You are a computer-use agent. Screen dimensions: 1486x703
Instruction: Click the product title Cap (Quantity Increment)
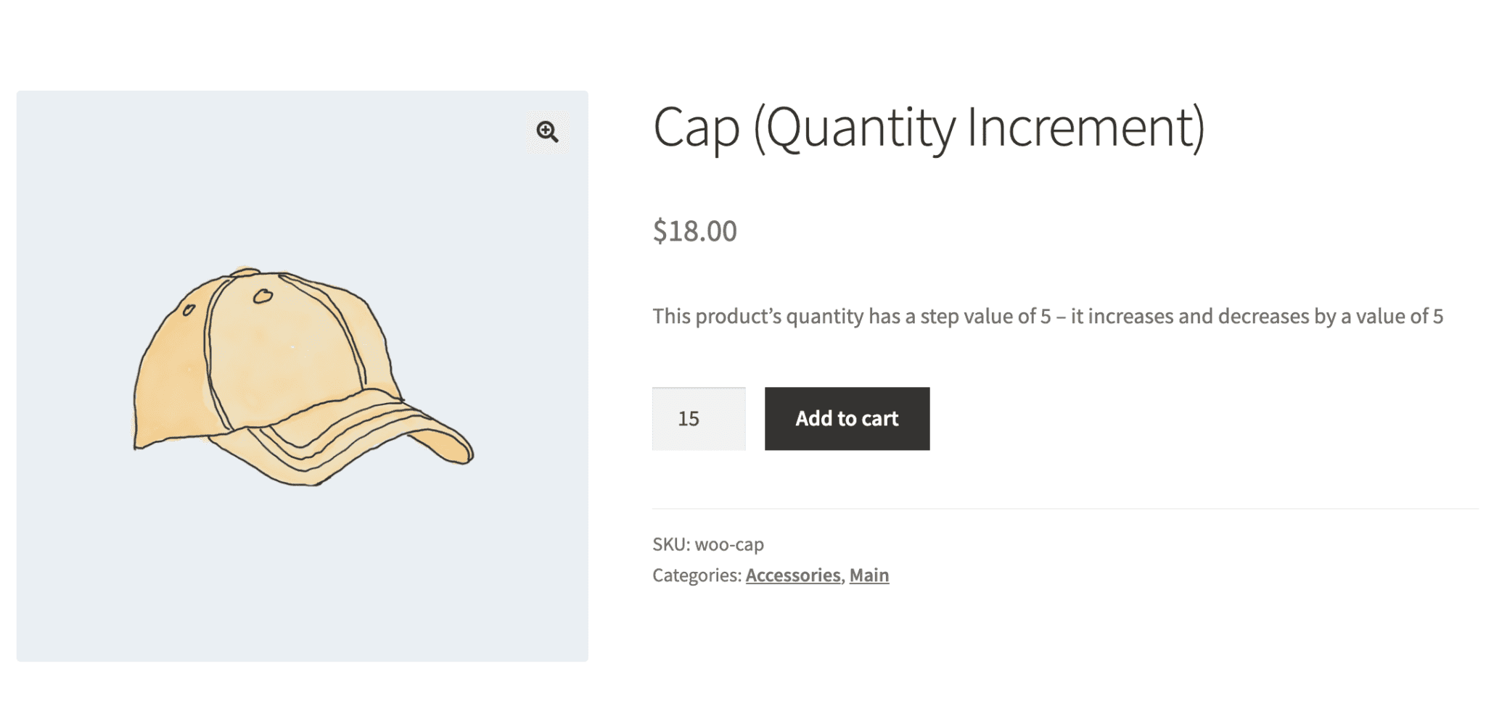tap(931, 128)
